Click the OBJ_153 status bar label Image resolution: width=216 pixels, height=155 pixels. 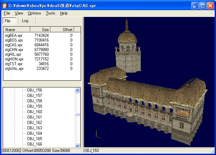point(91,151)
